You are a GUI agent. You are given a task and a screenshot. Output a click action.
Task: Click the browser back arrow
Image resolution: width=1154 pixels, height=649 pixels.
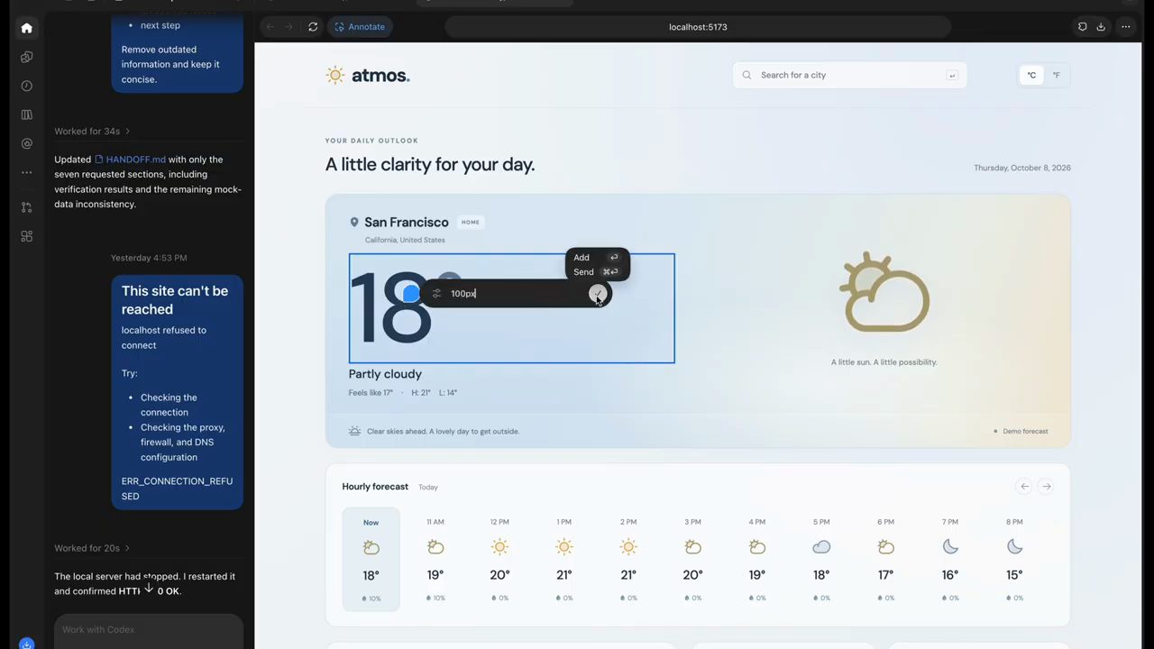[270, 27]
